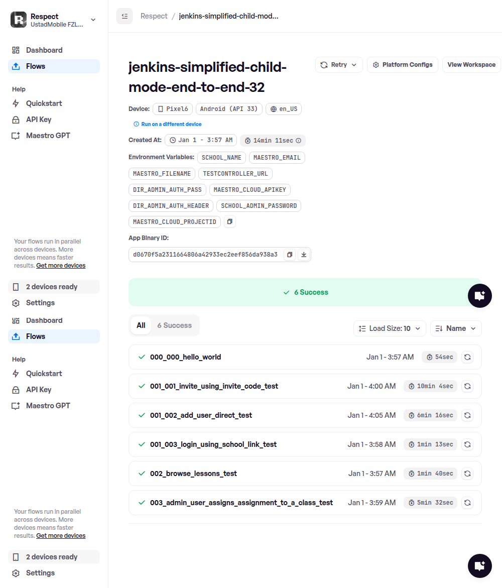
Task: Rerun the 002_browse_lessons_test flow
Action: point(467,474)
